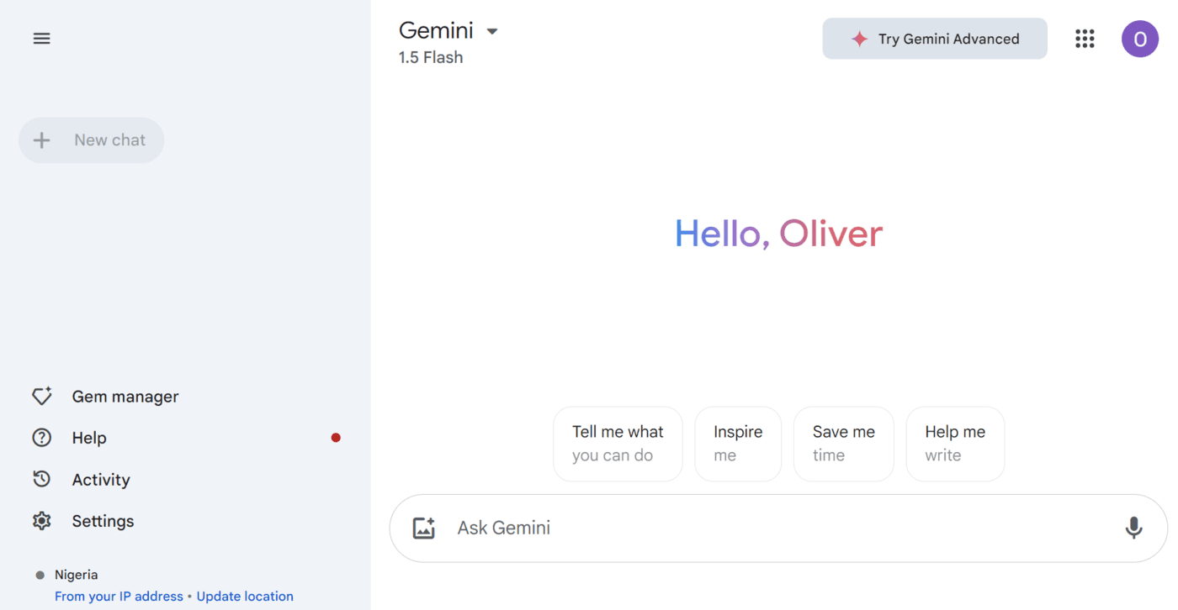This screenshot has height=610, width=1178.
Task: Click the Gem manager heart-gem icon
Action: tap(41, 396)
